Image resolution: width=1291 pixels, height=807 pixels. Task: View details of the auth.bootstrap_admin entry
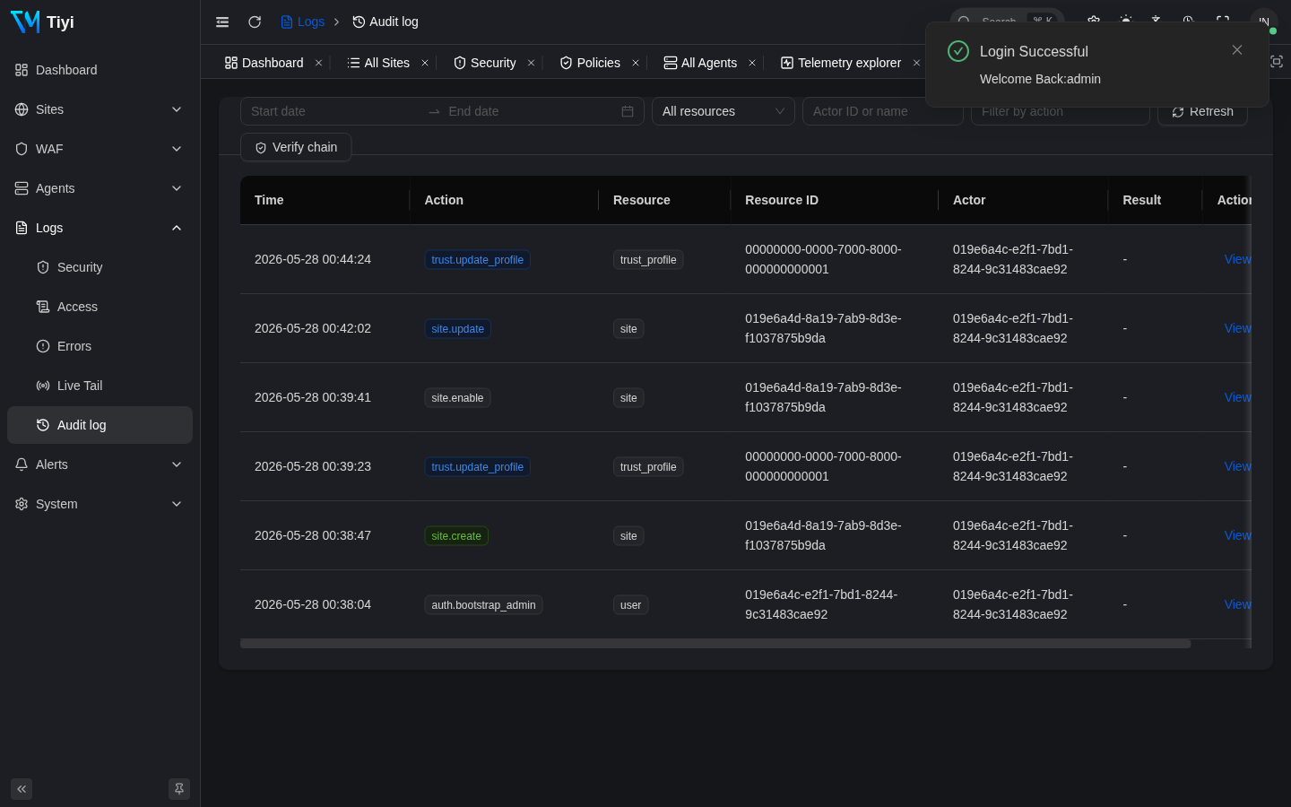click(x=1237, y=604)
